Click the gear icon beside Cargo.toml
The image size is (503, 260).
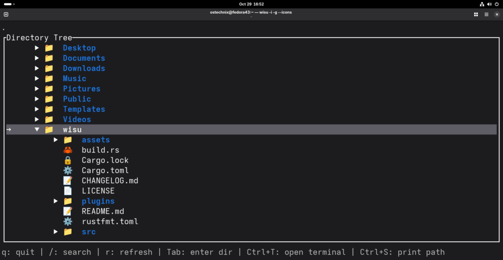[68, 171]
